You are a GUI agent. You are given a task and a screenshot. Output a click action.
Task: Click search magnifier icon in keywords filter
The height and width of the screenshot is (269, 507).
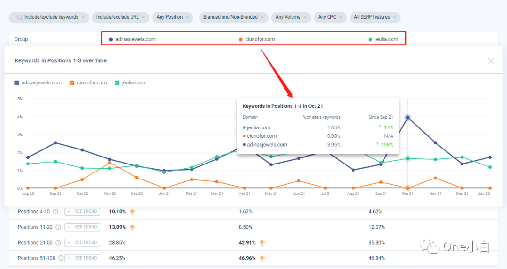pos(20,17)
